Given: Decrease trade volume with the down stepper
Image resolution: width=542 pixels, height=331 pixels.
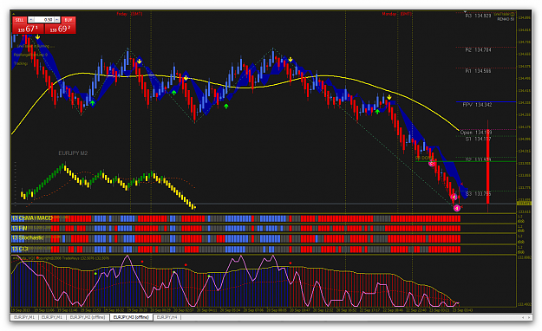Looking at the screenshot, I should 31,20.
